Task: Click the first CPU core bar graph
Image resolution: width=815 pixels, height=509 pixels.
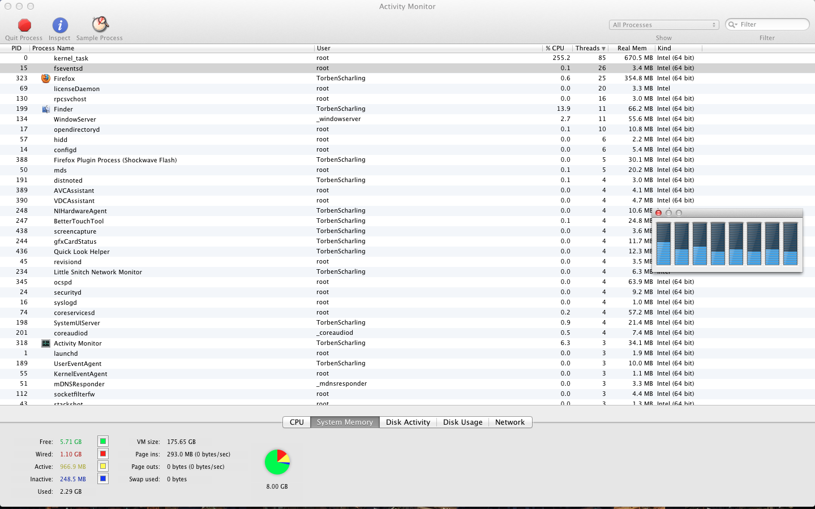Action: (x=664, y=243)
